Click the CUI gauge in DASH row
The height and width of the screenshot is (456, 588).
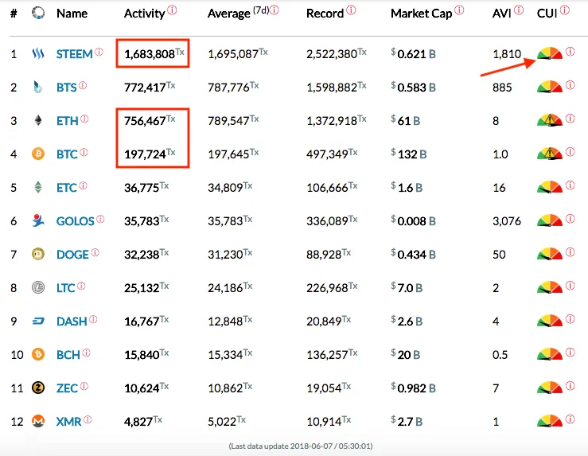pos(550,321)
